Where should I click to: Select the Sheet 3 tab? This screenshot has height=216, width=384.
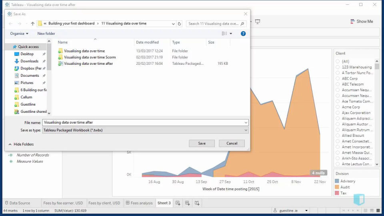pyautogui.click(x=164, y=203)
